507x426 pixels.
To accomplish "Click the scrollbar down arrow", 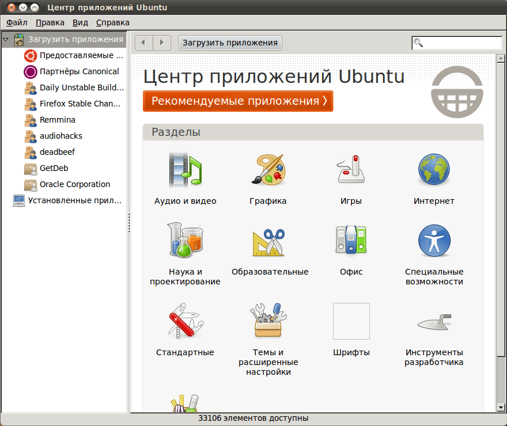I will pyautogui.click(x=501, y=408).
